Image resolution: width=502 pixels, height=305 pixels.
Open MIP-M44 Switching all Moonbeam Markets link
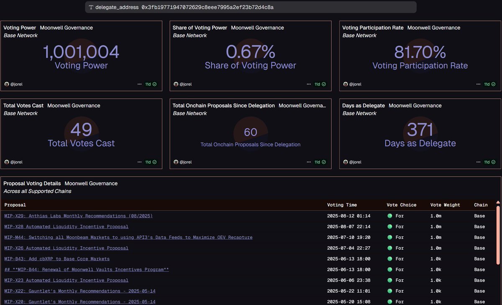[x=128, y=237]
